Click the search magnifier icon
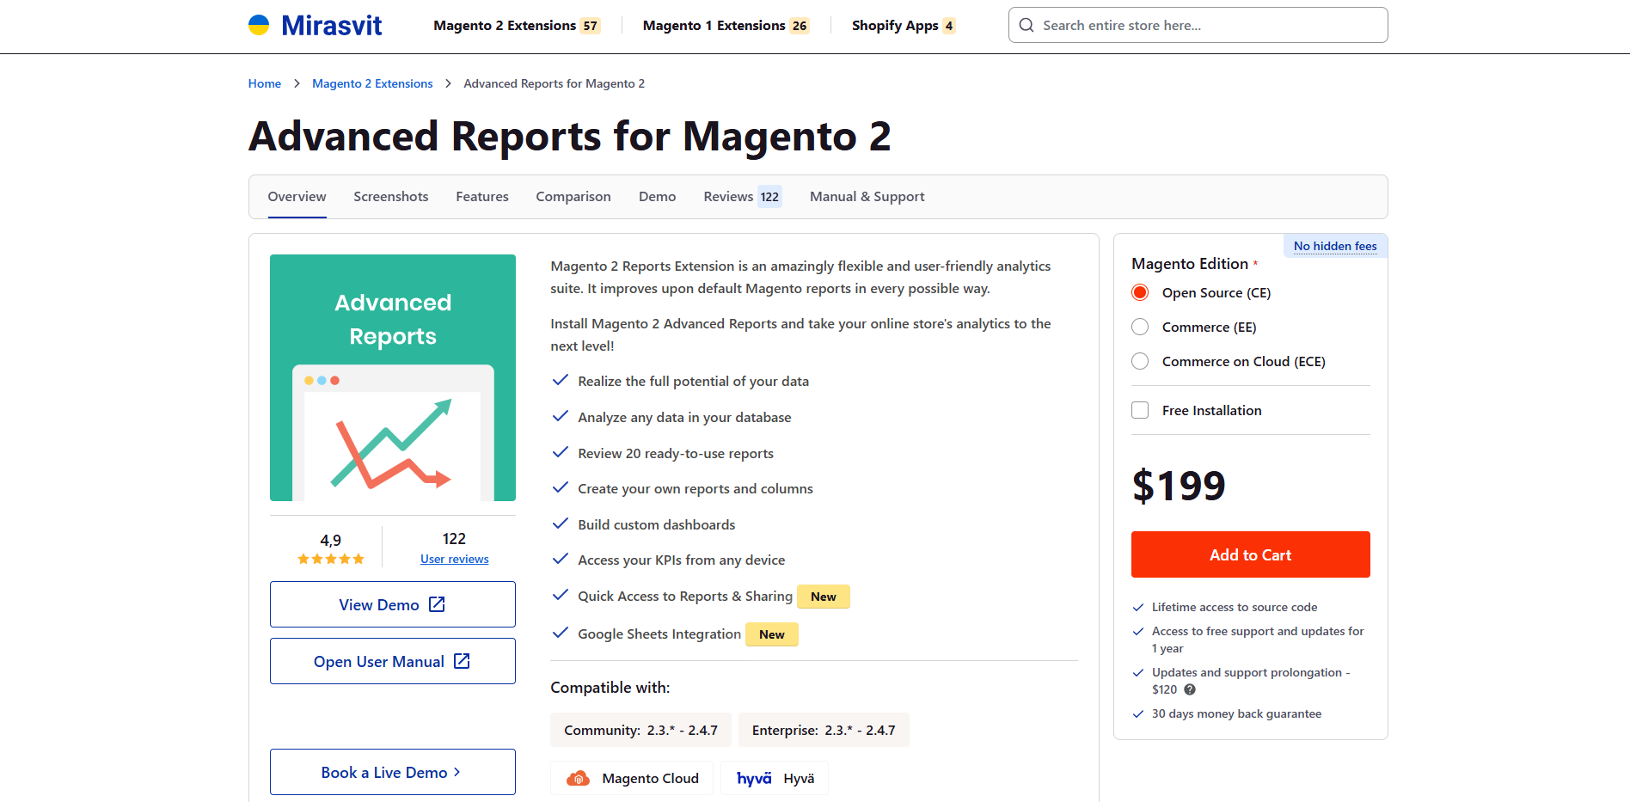1630x802 pixels. [1026, 26]
